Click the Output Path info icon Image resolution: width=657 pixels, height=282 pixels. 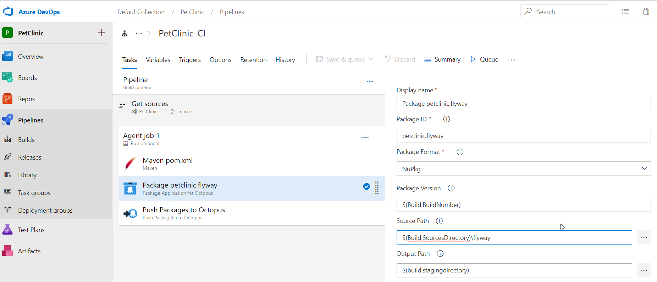click(440, 254)
